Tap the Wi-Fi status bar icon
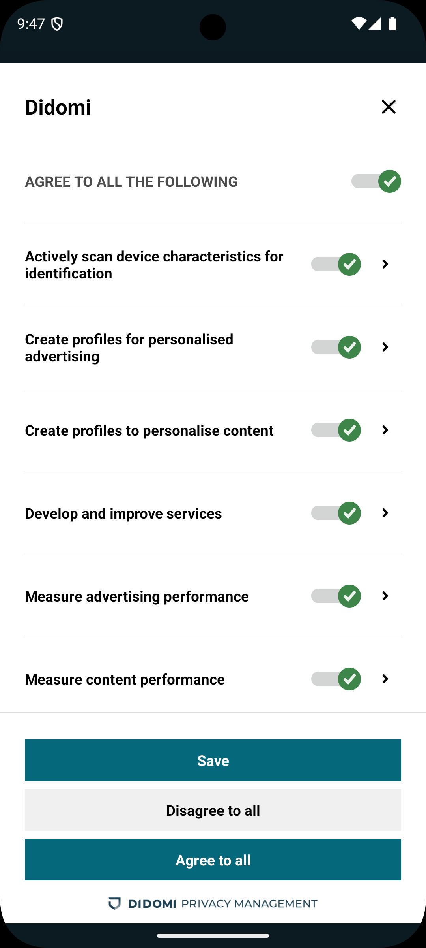426x948 pixels. 359,24
